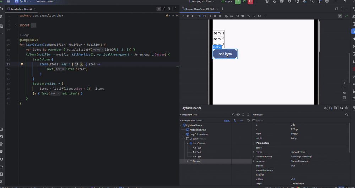Open the main hamburger menu

(9, 1)
